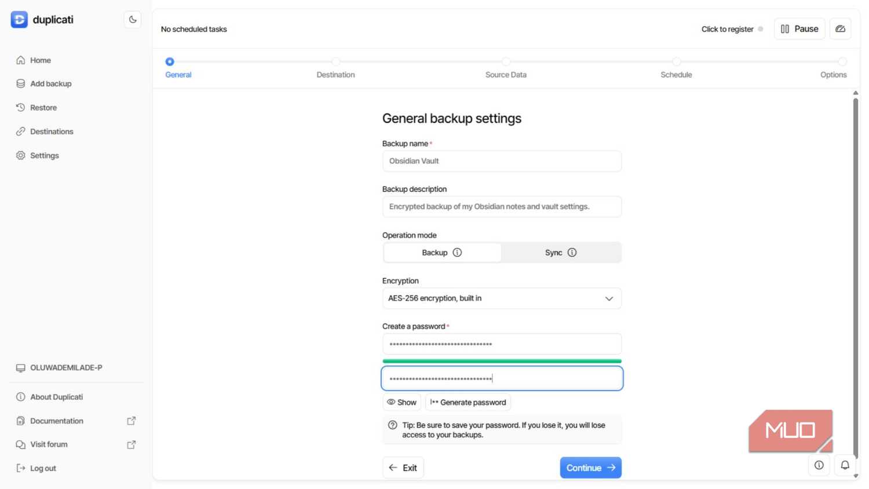869x489 pixels.
Task: Jump to the Source Data step
Action: click(x=506, y=68)
